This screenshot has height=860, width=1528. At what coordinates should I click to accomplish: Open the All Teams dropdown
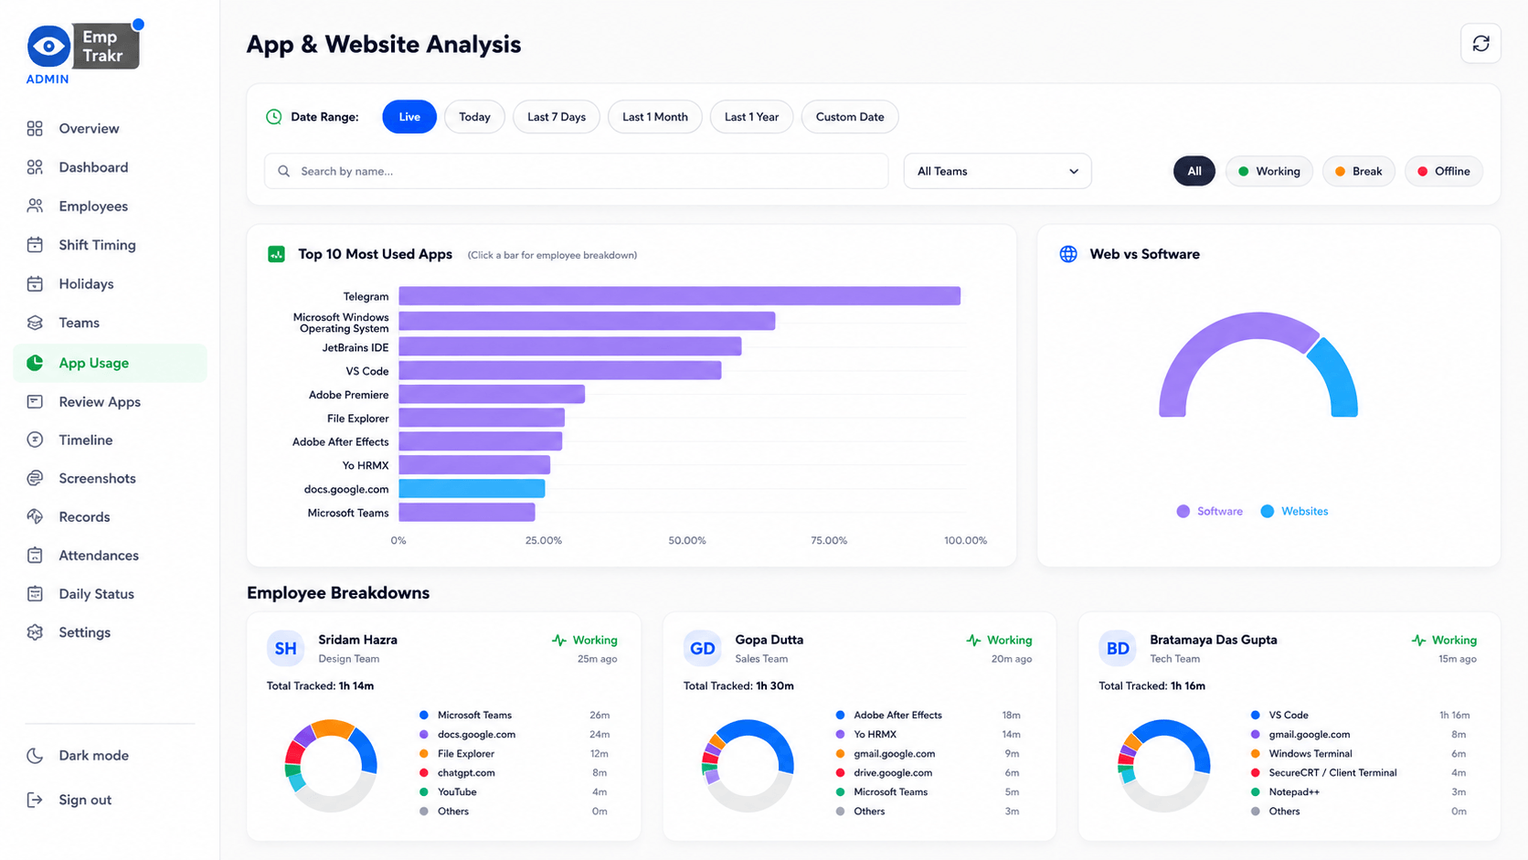[x=997, y=171]
